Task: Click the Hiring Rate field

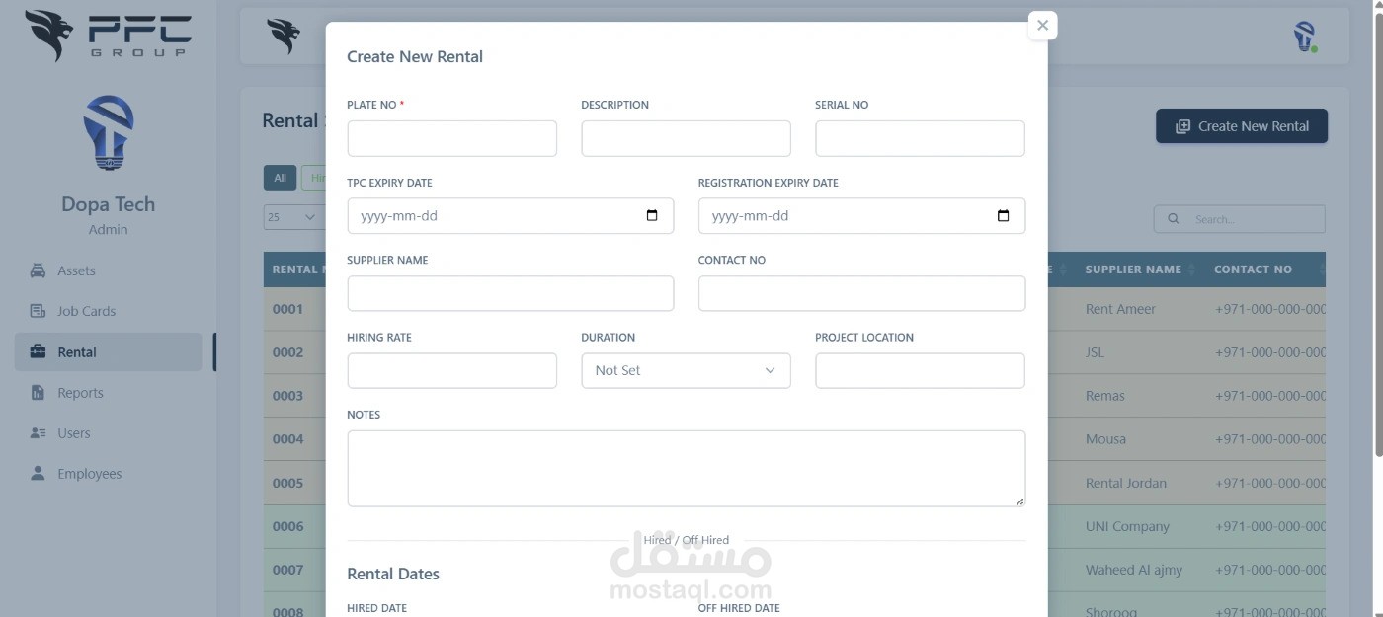Action: tap(451, 370)
